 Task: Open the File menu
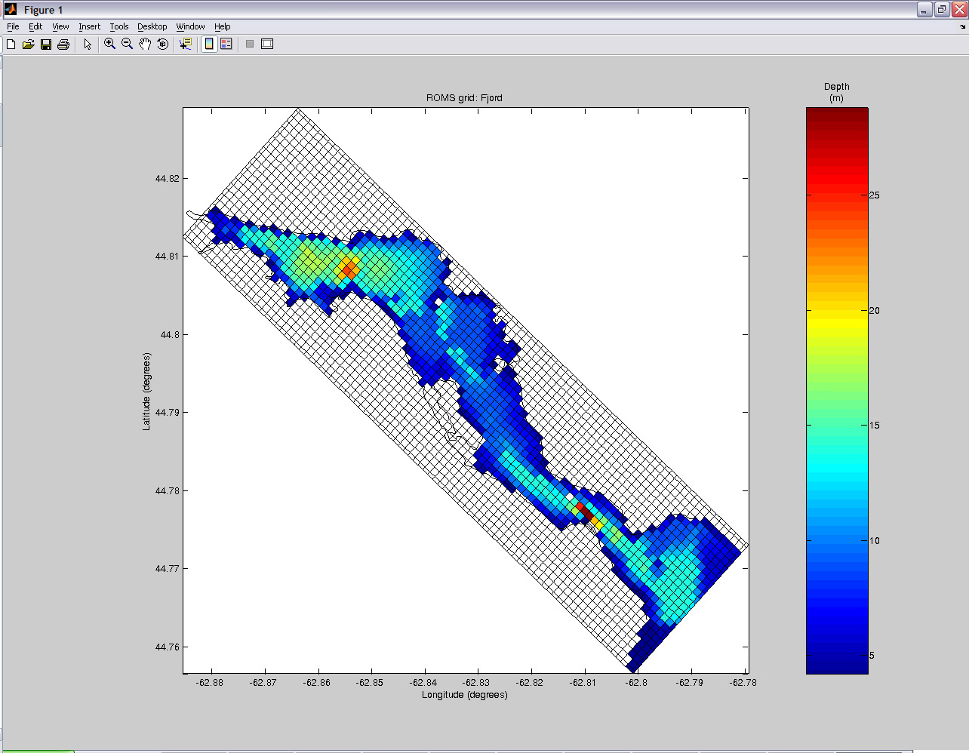(13, 26)
